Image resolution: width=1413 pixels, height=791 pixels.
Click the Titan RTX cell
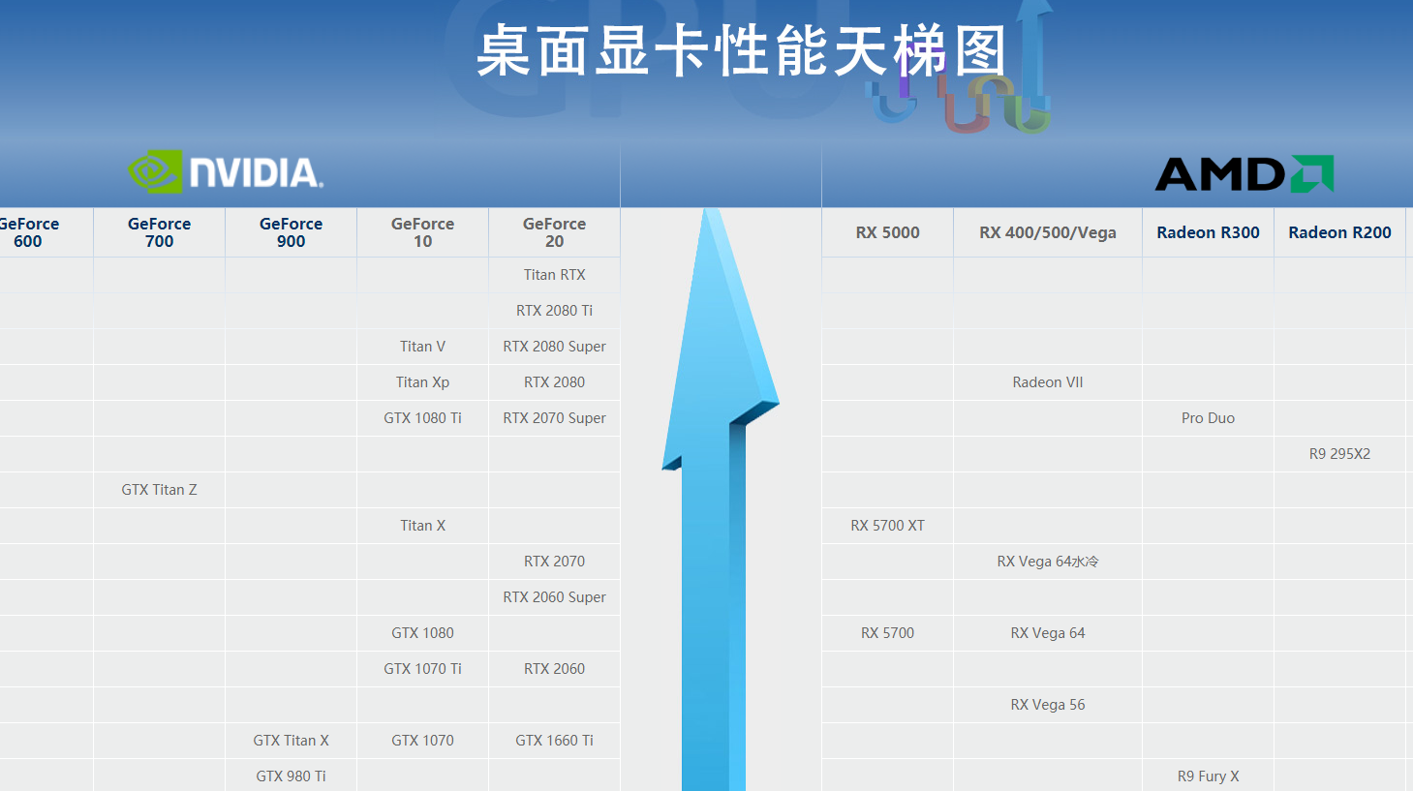coord(555,275)
